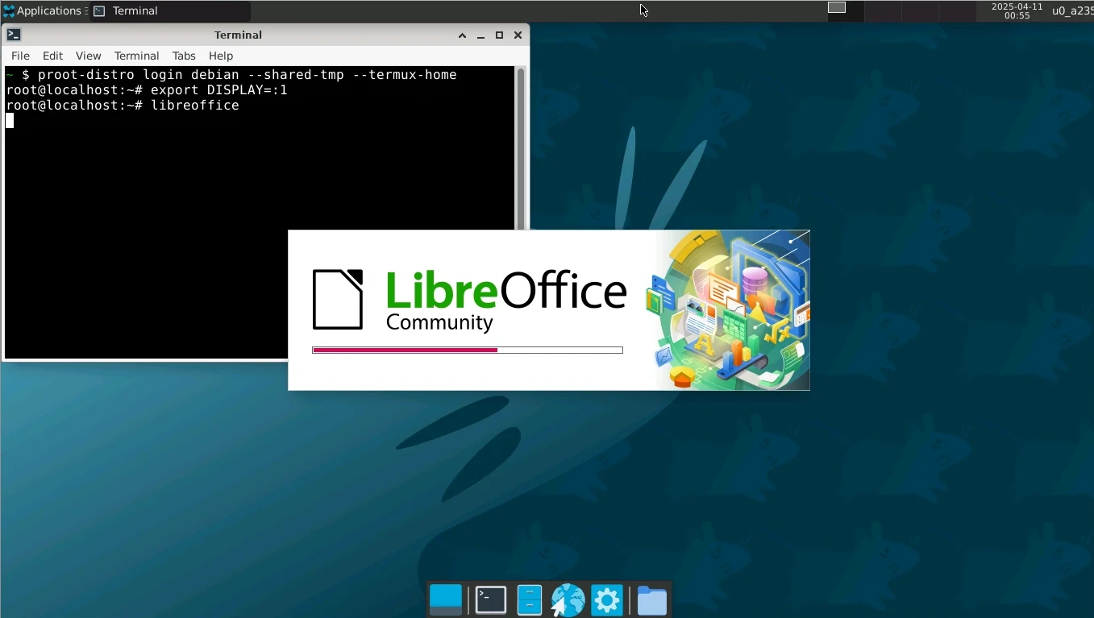Launch the File Manager dock icon

(529, 600)
